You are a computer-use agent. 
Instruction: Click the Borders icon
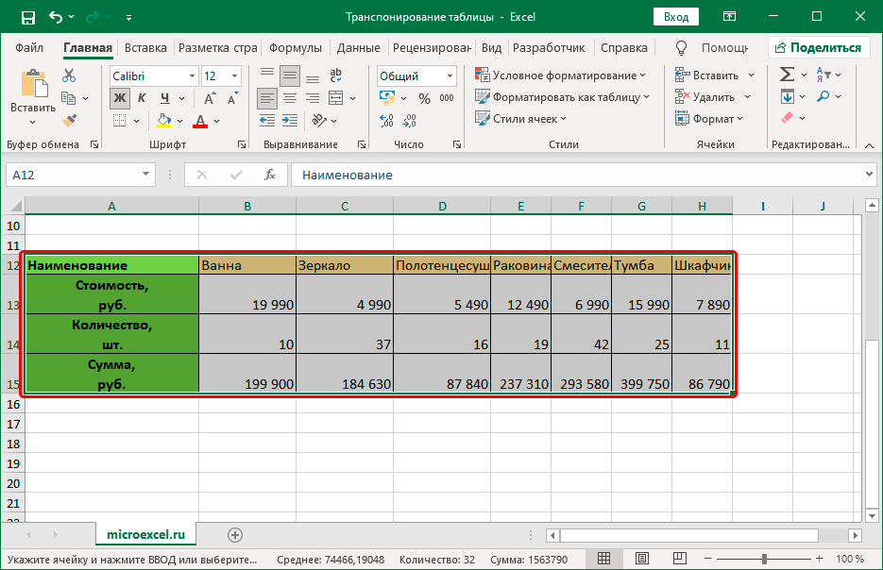(119, 121)
